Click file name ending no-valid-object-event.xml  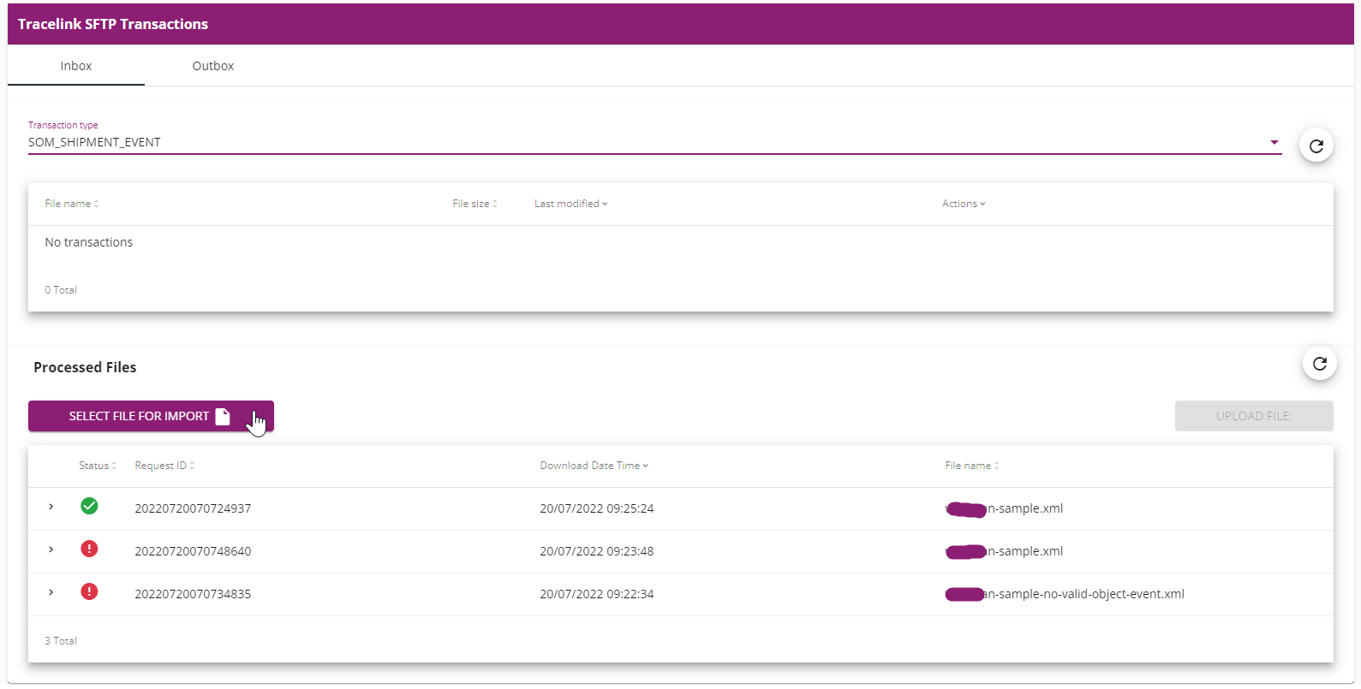tap(1065, 594)
